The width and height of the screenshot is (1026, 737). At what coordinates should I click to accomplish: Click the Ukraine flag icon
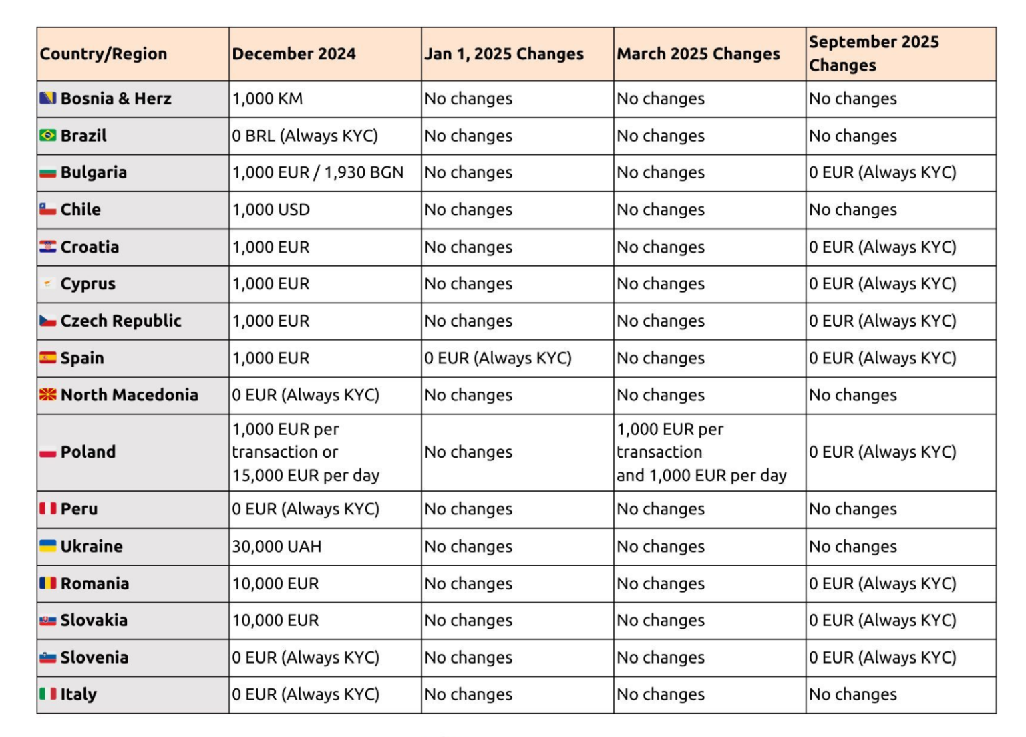coord(47,546)
